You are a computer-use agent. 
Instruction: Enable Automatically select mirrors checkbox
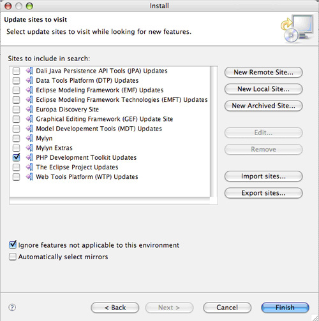13,257
